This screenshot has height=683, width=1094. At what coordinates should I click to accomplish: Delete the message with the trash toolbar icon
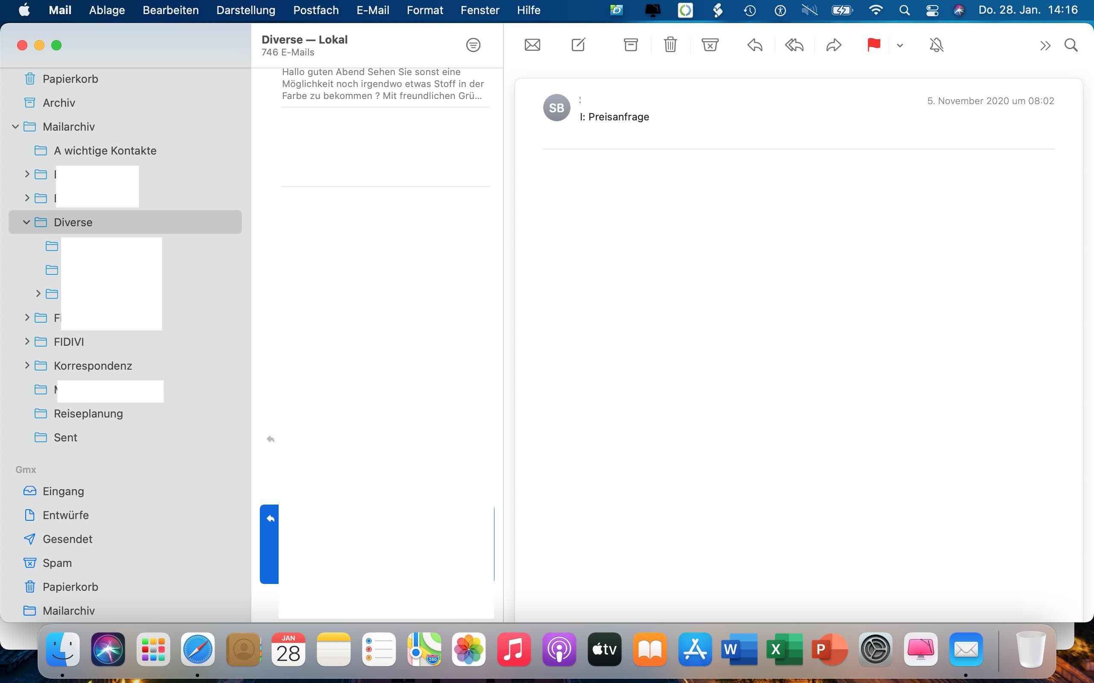click(670, 45)
